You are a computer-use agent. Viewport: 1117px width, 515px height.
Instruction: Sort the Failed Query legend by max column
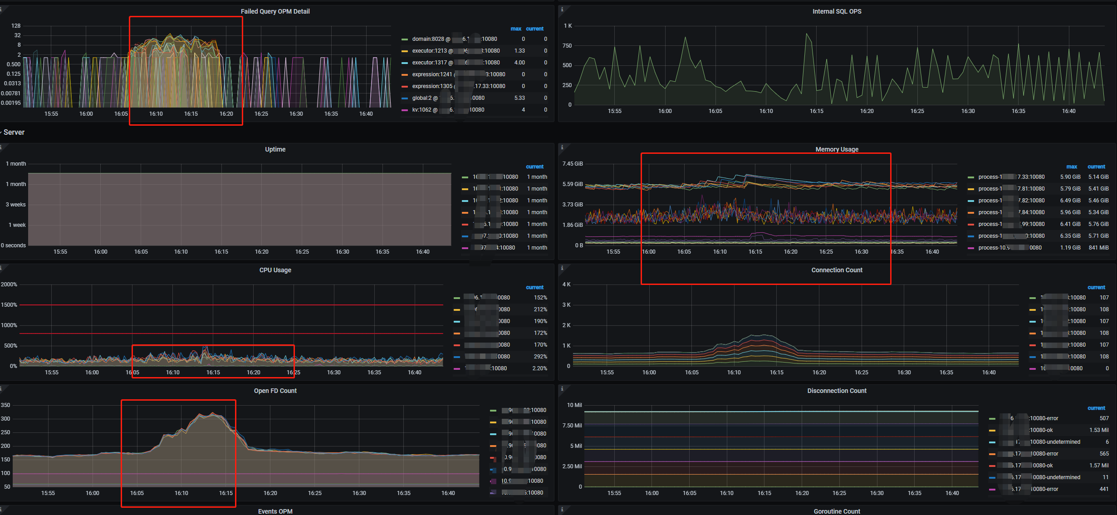pos(516,29)
